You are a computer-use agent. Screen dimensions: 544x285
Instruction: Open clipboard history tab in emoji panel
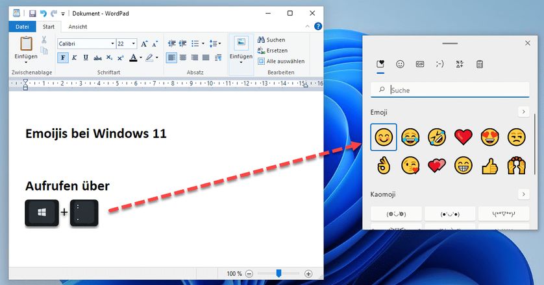coord(480,64)
